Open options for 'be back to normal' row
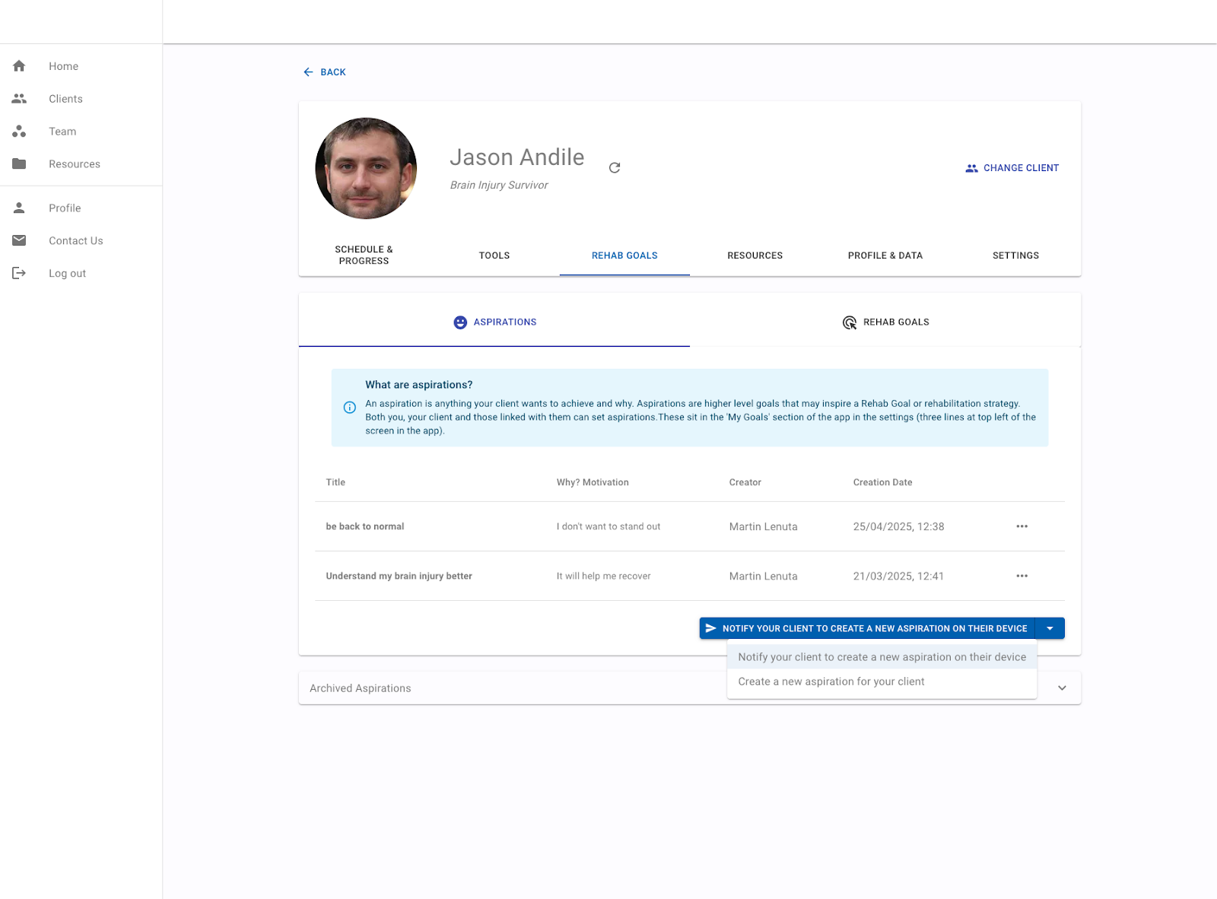 1022,526
